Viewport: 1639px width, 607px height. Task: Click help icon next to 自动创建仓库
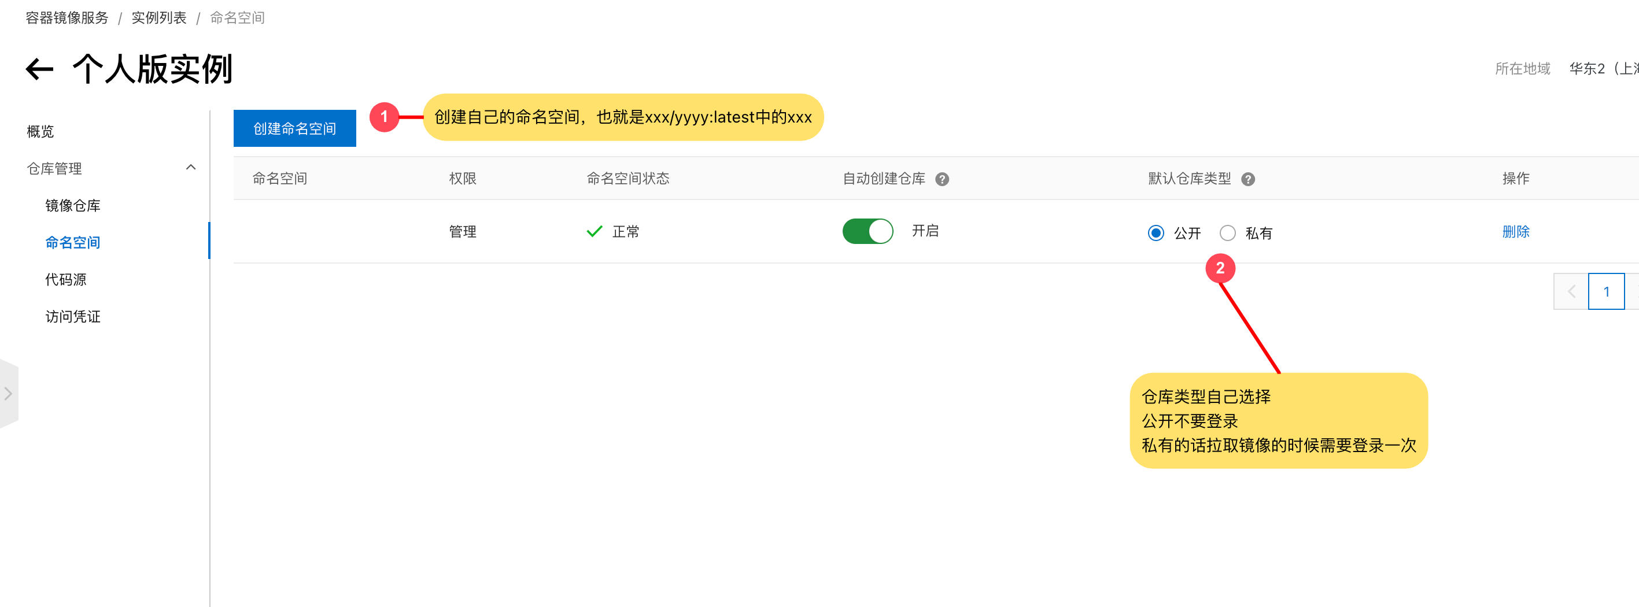coord(942,179)
